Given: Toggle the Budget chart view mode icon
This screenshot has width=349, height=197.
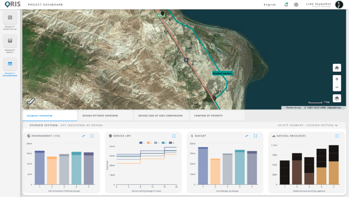Looking at the screenshot, I should click(x=247, y=136).
